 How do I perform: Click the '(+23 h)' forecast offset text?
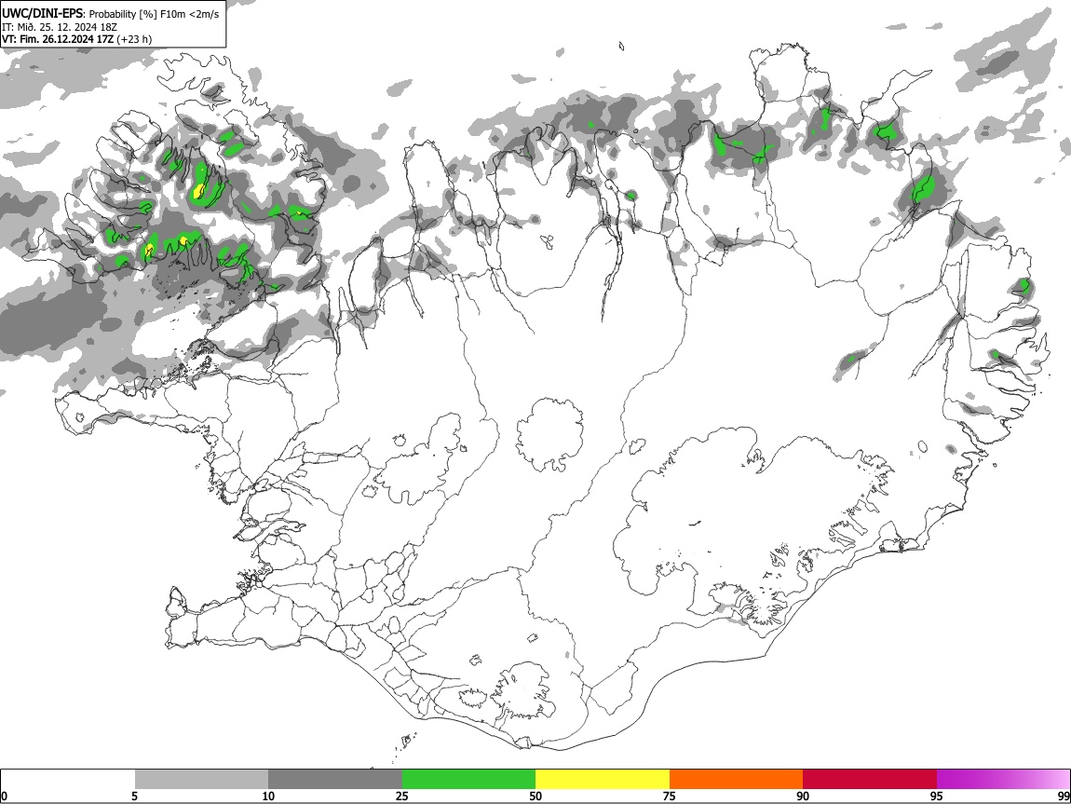(134, 39)
